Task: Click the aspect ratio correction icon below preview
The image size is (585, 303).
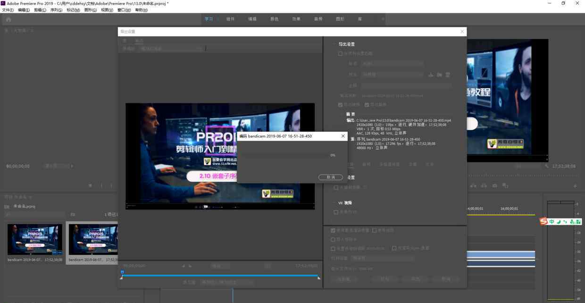Action: [x=267, y=266]
